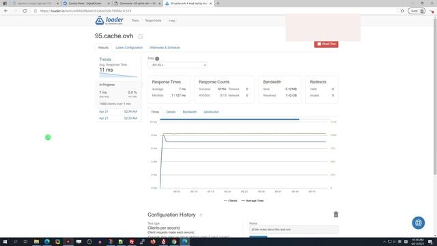Open the blue help lifebuoy chat button
The width and height of the screenshot is (437, 246).
(x=419, y=223)
